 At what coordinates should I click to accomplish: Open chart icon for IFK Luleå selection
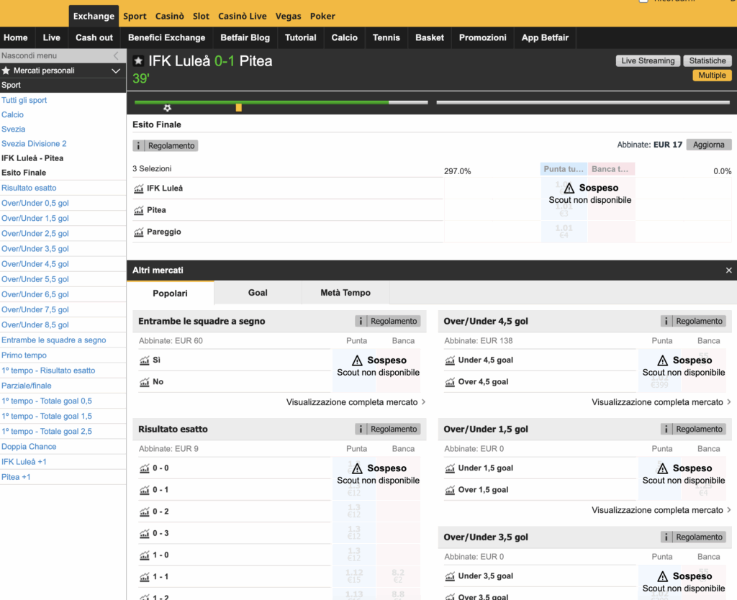(x=139, y=188)
